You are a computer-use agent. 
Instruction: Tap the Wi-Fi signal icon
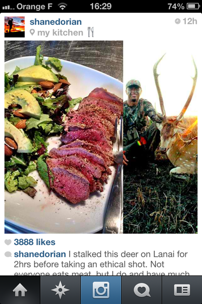(62, 7)
